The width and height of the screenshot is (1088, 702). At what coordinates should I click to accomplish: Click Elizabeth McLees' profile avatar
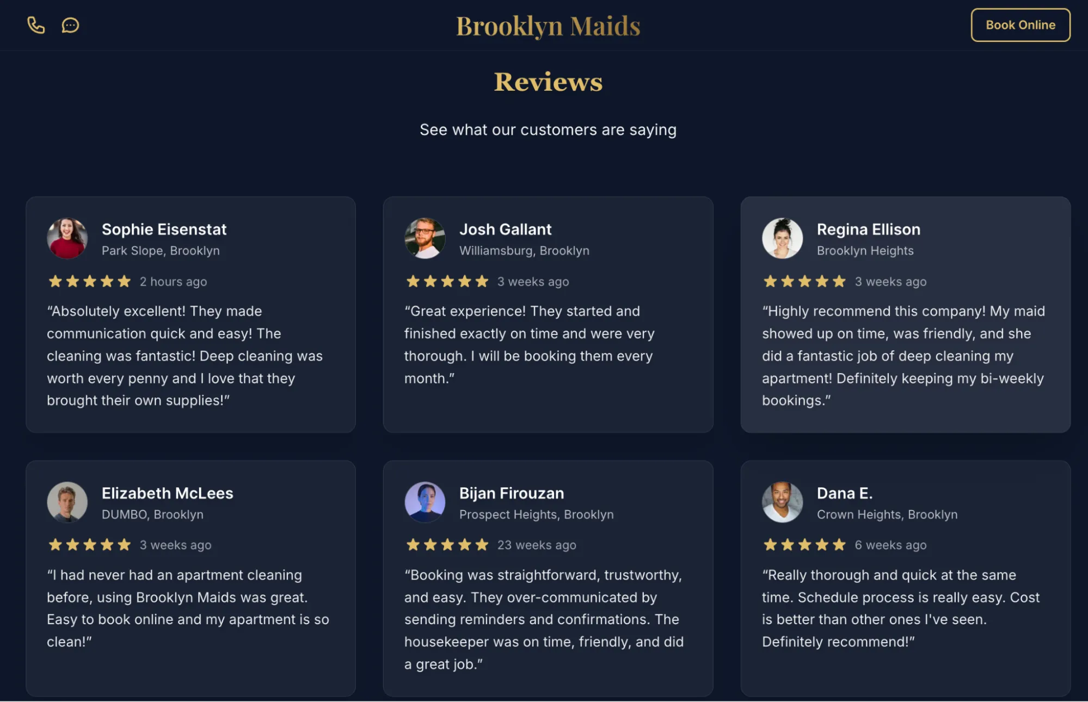point(67,502)
